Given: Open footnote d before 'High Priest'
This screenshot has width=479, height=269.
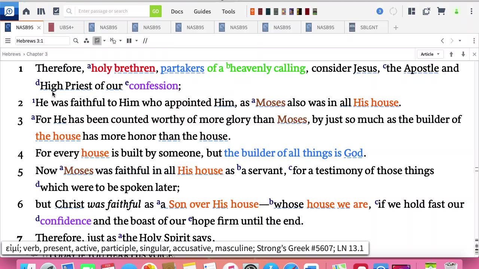Looking at the screenshot, I should pos(37,83).
